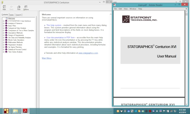Expand the Categorical Data Analysis node

click(x=4, y=28)
